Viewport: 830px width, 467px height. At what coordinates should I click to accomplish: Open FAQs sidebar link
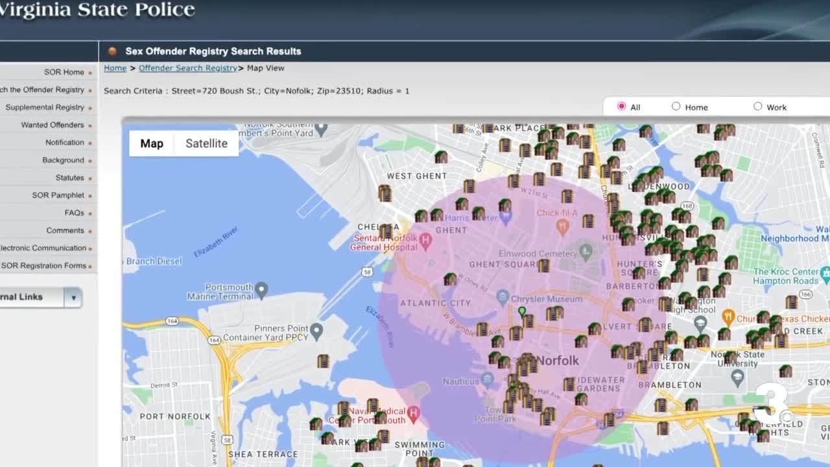pyautogui.click(x=74, y=212)
